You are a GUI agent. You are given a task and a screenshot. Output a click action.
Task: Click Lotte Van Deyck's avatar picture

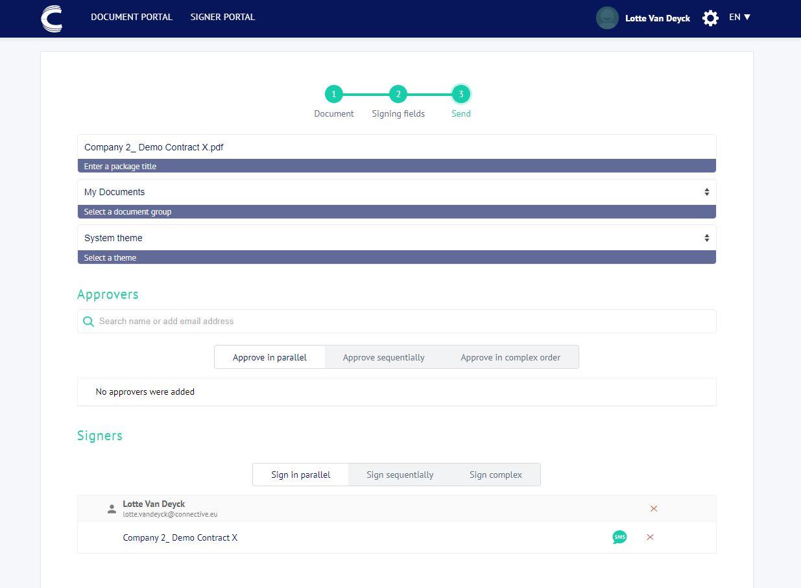(x=607, y=18)
